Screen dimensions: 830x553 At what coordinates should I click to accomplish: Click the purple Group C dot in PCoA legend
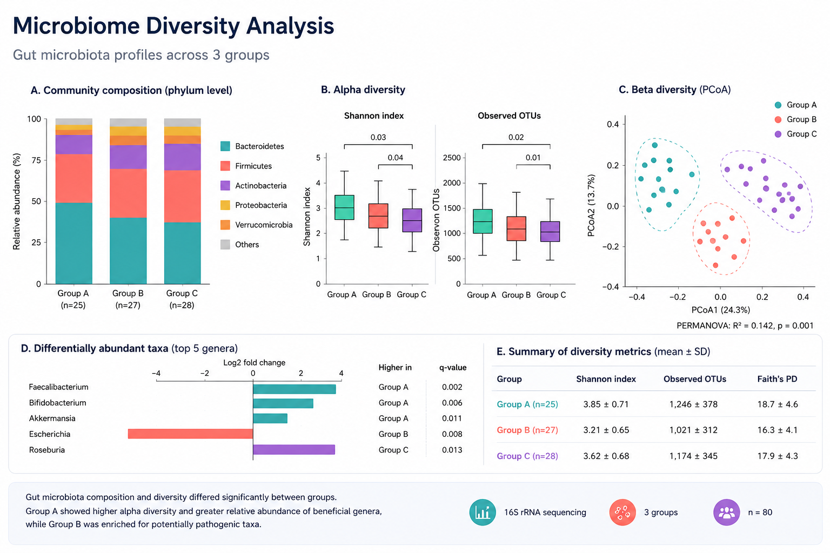(x=778, y=134)
